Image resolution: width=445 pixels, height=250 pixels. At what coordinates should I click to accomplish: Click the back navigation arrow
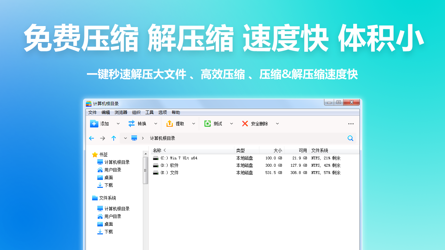[91, 138]
